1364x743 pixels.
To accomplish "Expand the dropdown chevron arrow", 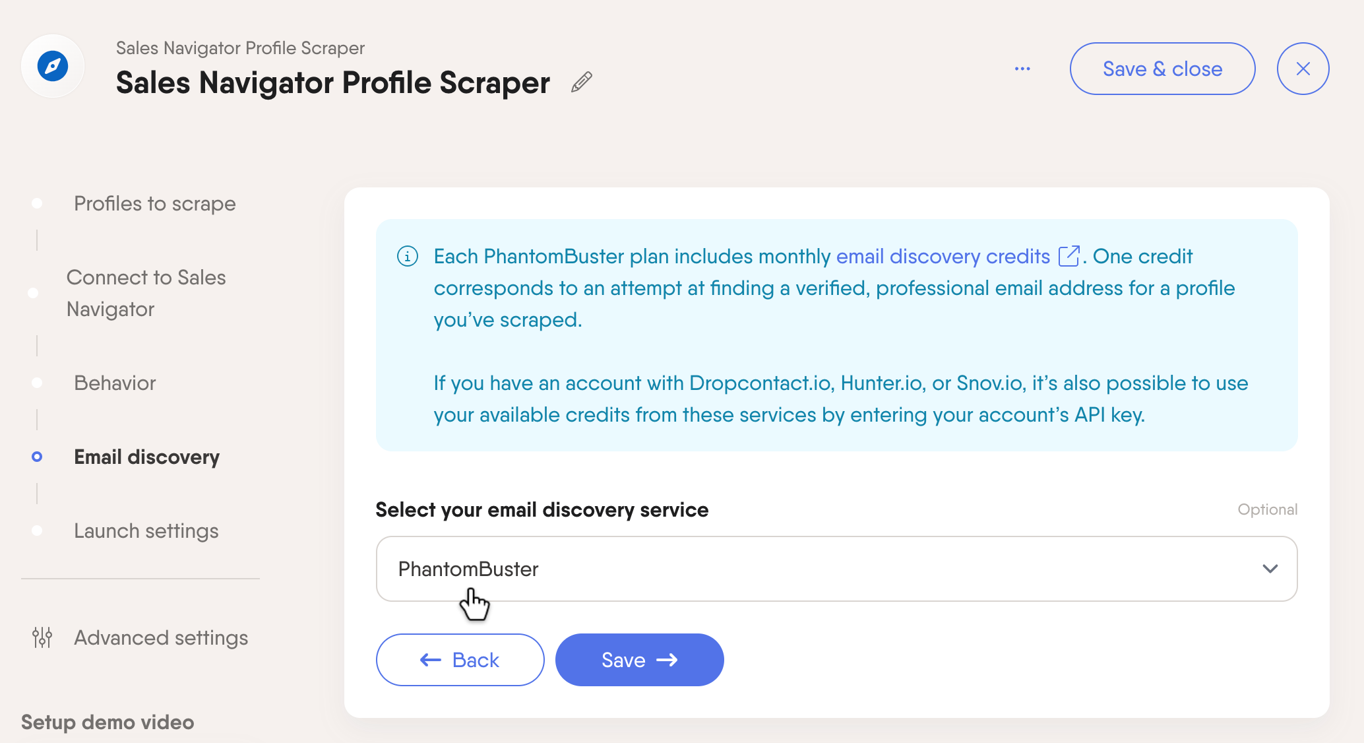I will point(1270,569).
